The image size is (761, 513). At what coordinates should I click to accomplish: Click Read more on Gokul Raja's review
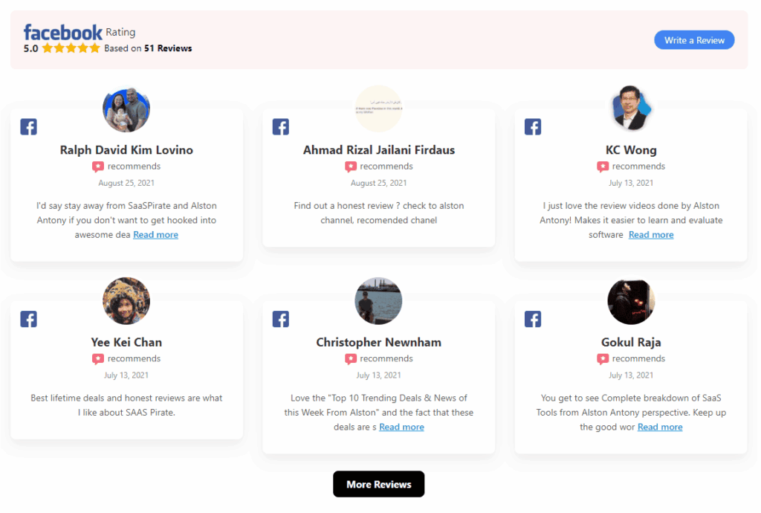point(660,427)
